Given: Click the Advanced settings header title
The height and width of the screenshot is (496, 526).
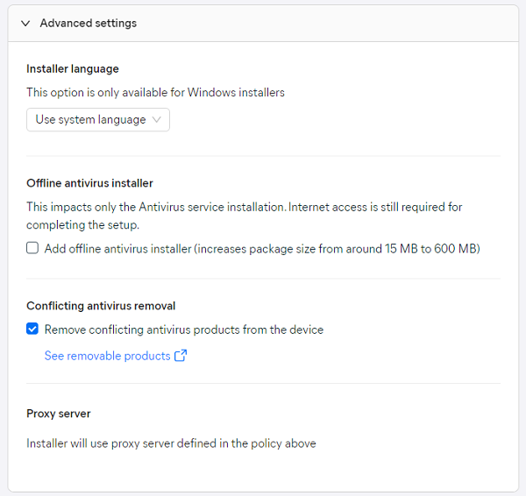Looking at the screenshot, I should (89, 23).
